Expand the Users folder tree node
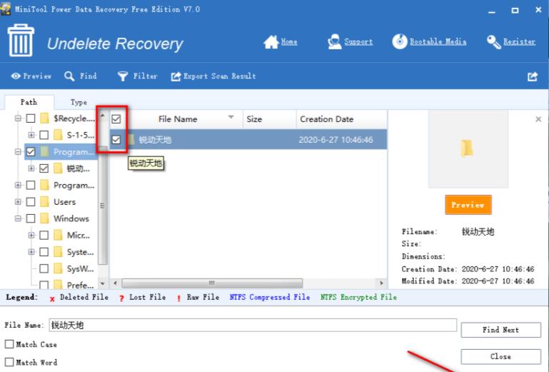 pyautogui.click(x=18, y=202)
